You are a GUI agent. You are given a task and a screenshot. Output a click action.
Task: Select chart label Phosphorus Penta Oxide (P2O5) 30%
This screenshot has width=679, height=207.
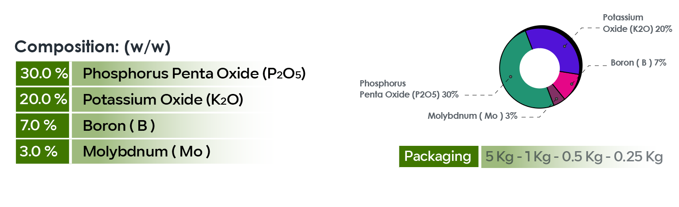point(408,89)
